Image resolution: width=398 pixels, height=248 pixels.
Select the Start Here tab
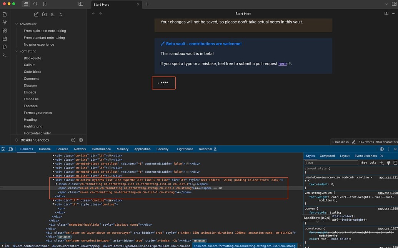(116, 4)
